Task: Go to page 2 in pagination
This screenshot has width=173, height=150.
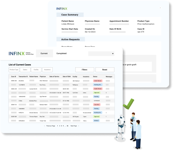Action: (60, 126)
